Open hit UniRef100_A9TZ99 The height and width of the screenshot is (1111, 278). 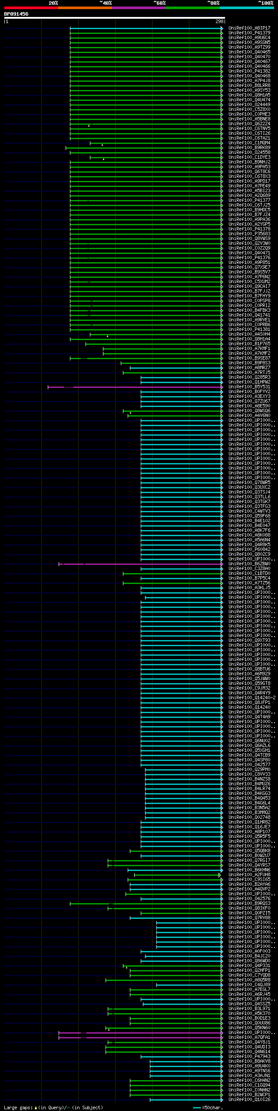click(x=249, y=47)
